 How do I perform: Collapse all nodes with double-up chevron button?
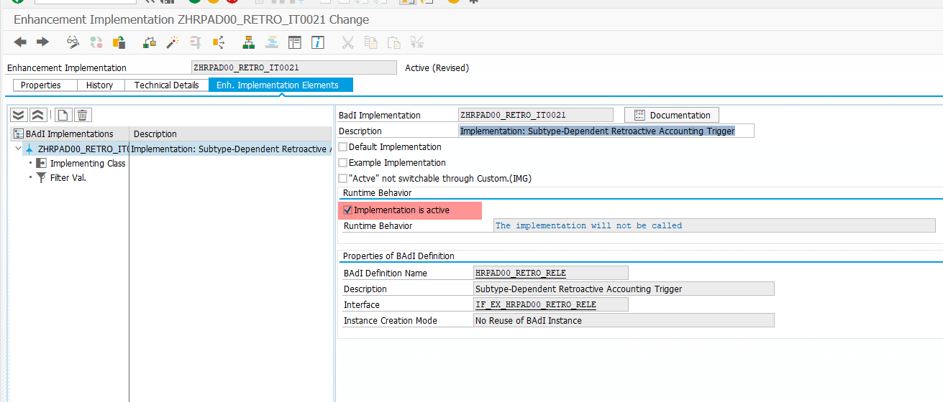pyautogui.click(x=38, y=115)
